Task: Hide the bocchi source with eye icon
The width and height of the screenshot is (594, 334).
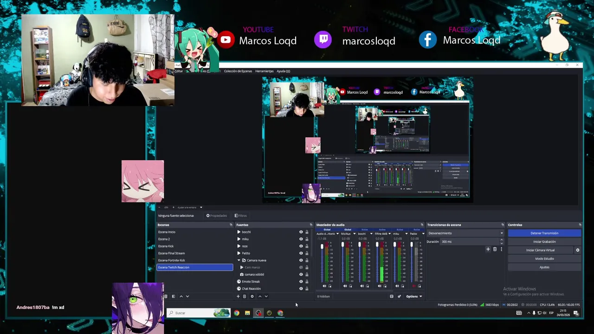Action: tap(301, 232)
